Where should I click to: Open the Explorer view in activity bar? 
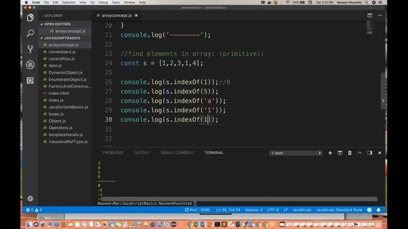coord(30,18)
